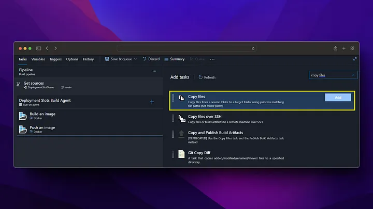Select Copy files over SSH task

(262, 119)
